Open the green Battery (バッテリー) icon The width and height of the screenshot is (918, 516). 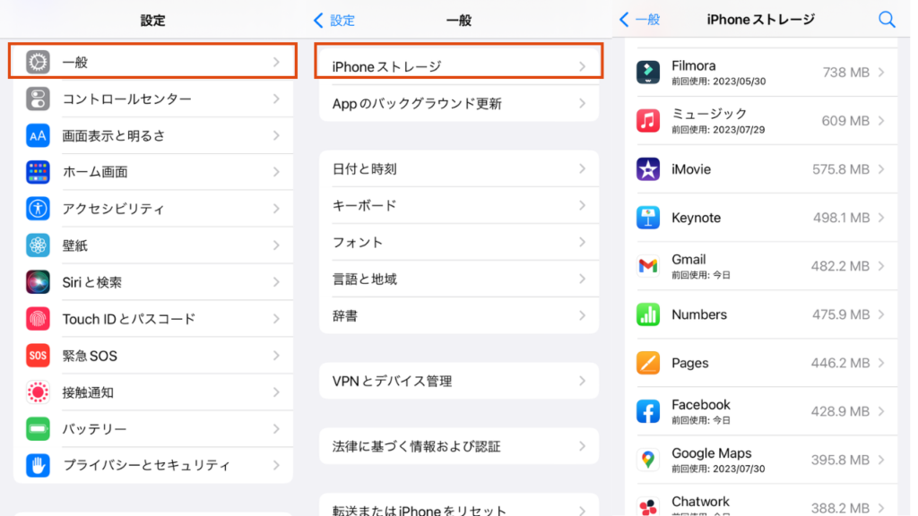[x=38, y=429]
